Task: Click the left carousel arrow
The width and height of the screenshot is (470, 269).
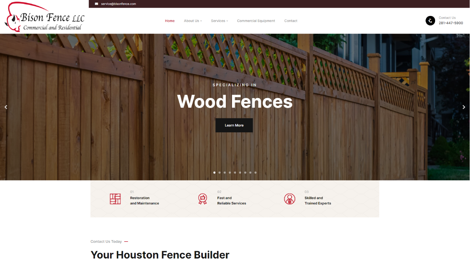Action: click(6, 107)
